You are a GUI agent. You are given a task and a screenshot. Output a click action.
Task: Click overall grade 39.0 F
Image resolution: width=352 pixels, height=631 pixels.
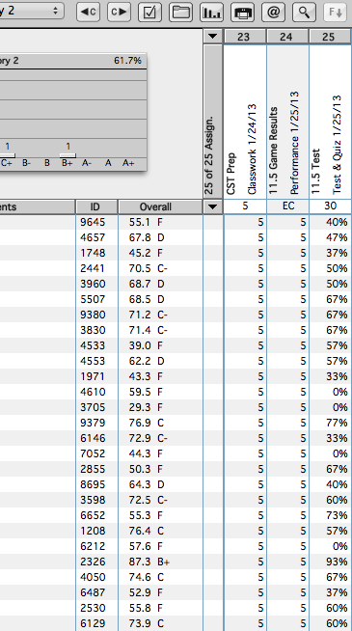[x=146, y=345]
